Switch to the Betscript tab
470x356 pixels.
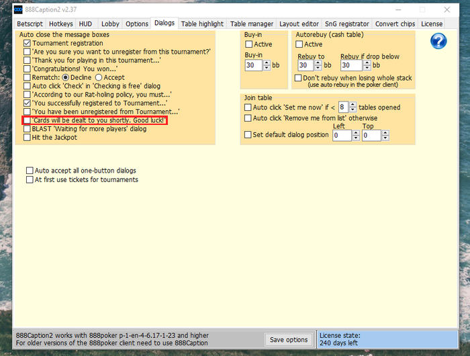click(x=30, y=24)
